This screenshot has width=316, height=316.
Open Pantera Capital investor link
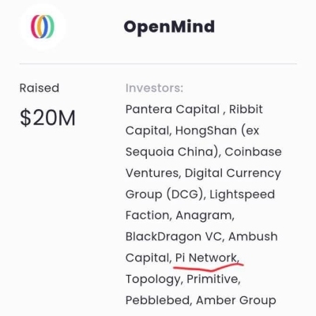coord(172,109)
